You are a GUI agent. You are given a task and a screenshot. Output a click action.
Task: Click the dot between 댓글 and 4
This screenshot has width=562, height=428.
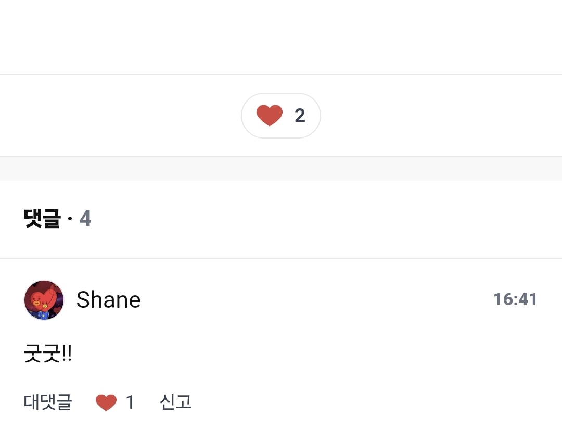(70, 220)
